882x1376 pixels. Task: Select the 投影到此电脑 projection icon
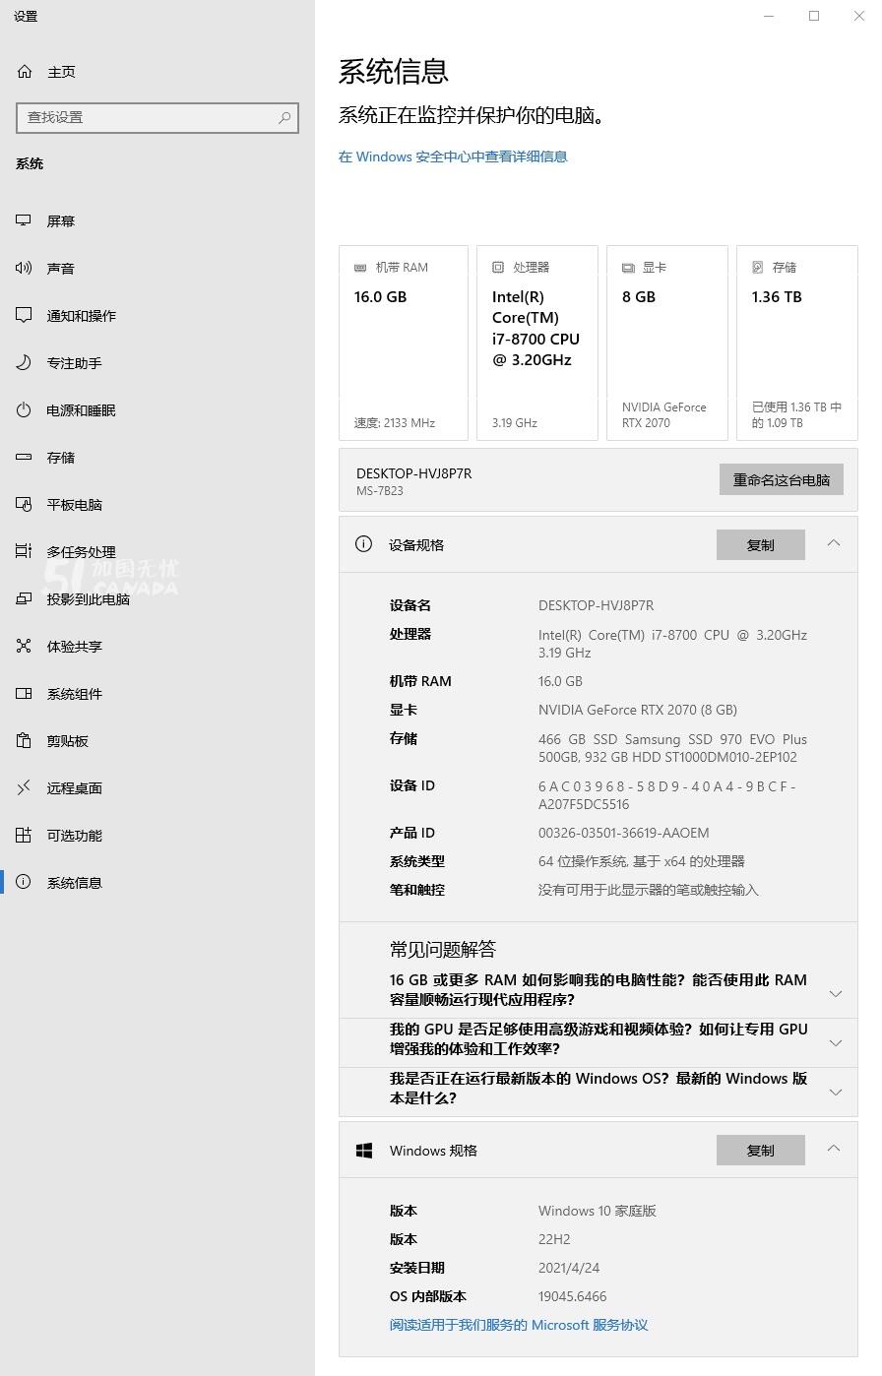tap(24, 598)
